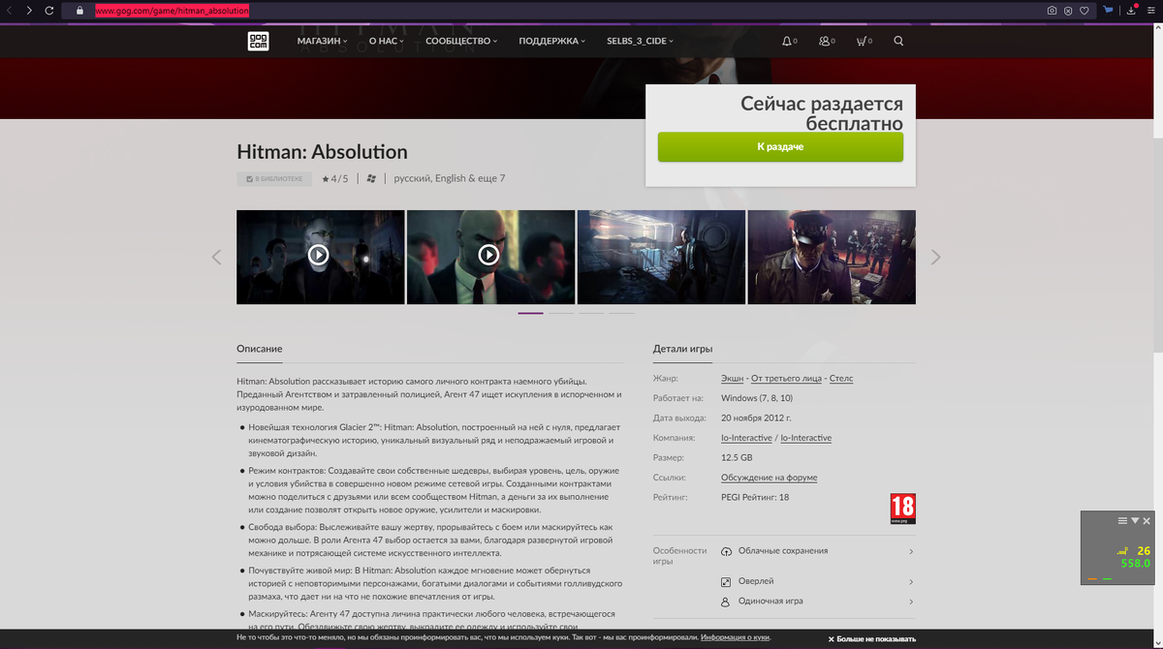
Task: Open the third screenshot thumbnail
Action: (661, 256)
